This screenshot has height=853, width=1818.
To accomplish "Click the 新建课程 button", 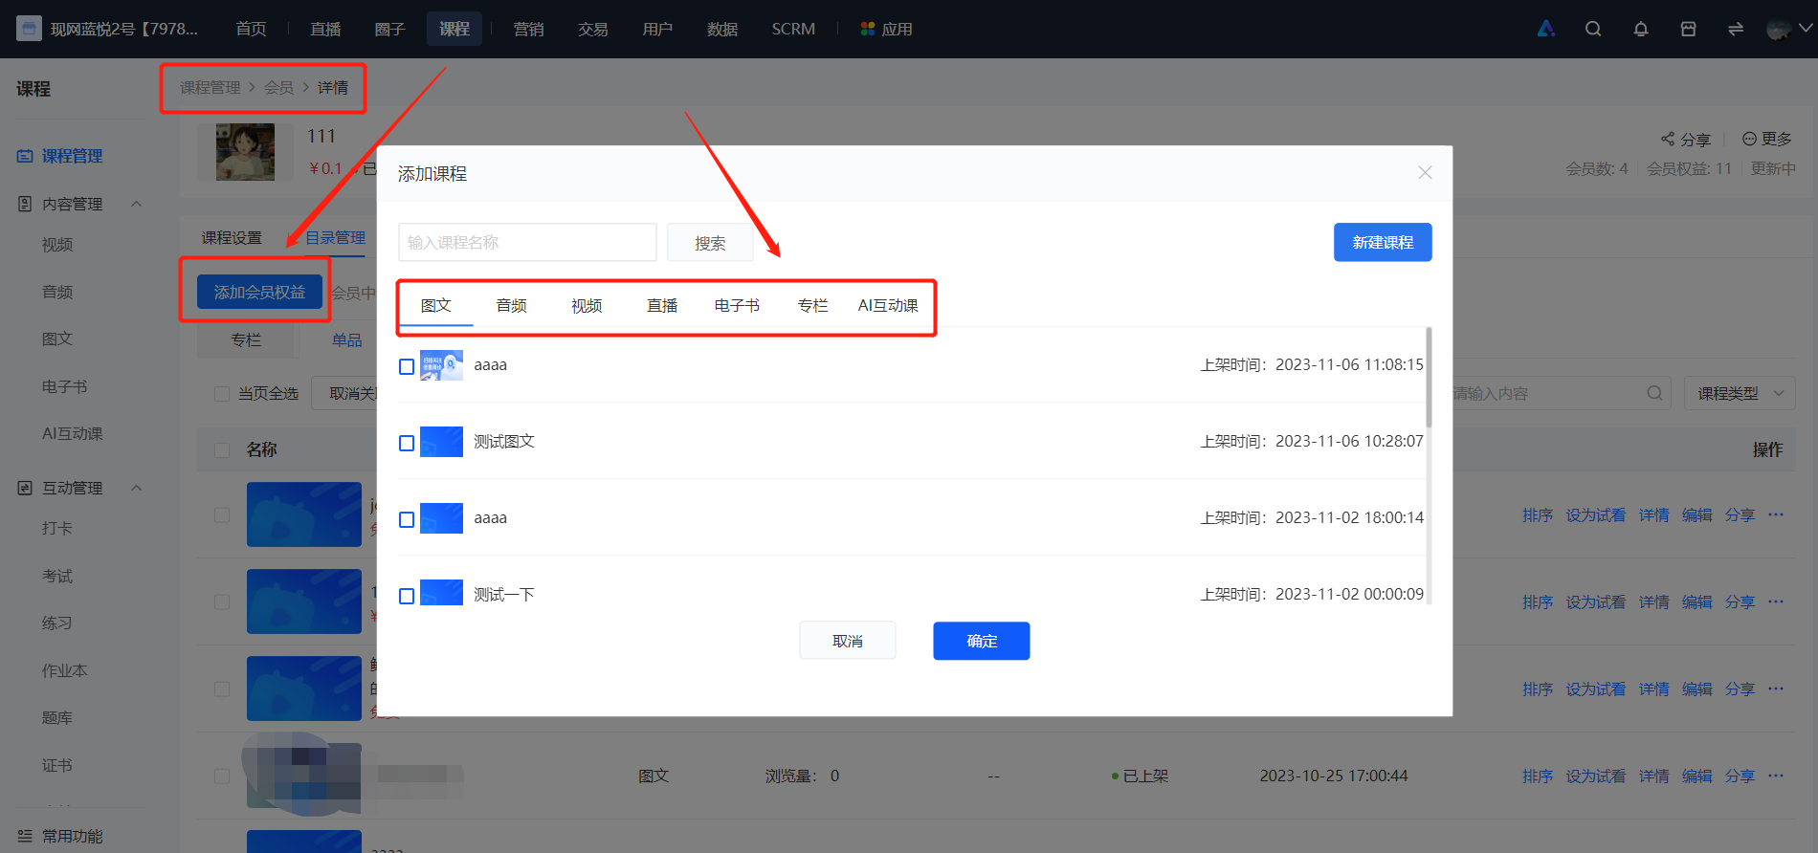I will tap(1383, 242).
